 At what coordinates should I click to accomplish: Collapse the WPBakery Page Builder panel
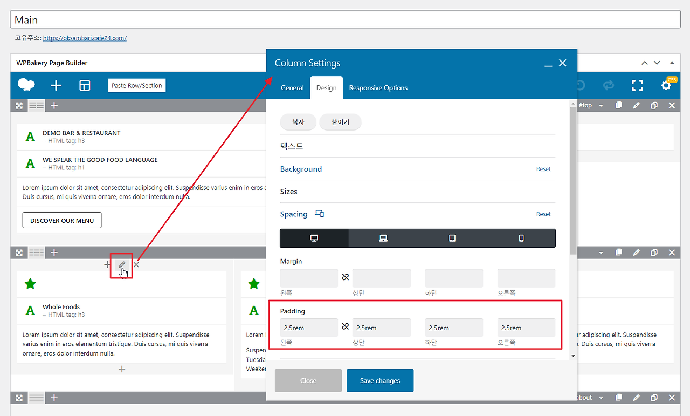point(672,63)
